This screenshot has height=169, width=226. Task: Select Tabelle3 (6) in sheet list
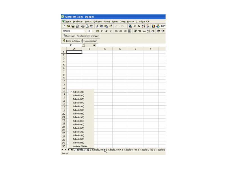79,114
